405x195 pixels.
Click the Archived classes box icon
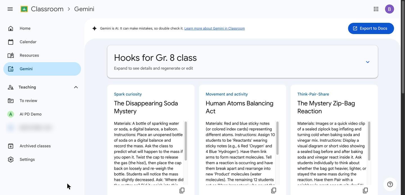pos(11,146)
